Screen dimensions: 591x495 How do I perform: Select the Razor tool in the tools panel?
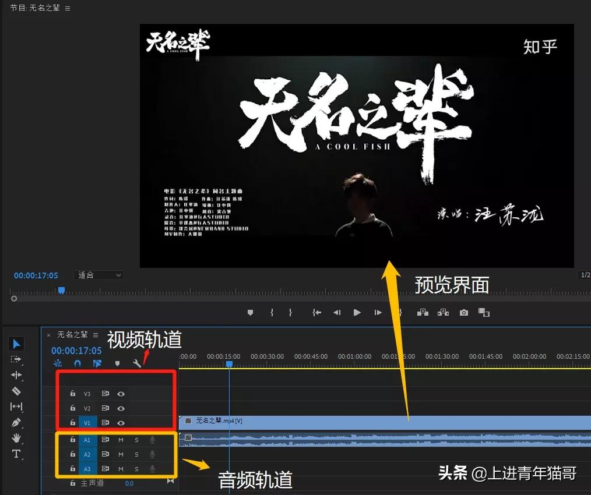click(16, 391)
